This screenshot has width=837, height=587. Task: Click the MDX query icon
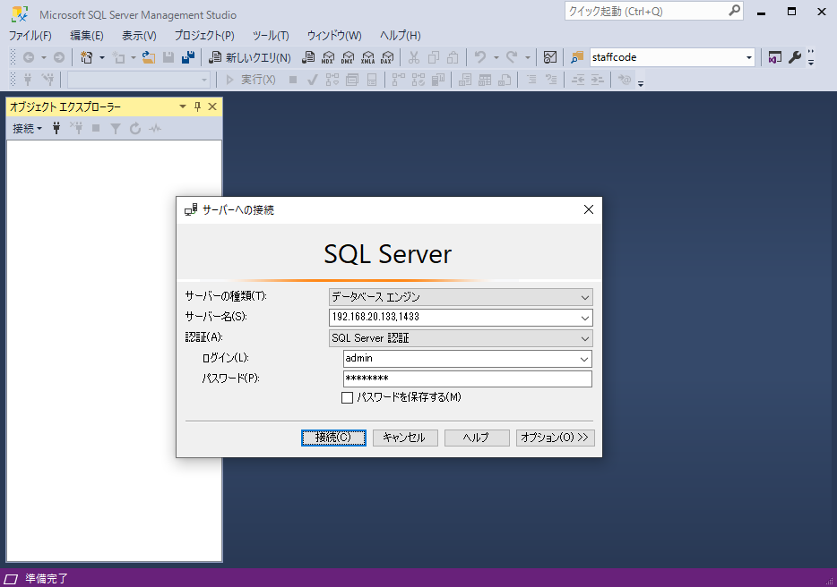[328, 57]
